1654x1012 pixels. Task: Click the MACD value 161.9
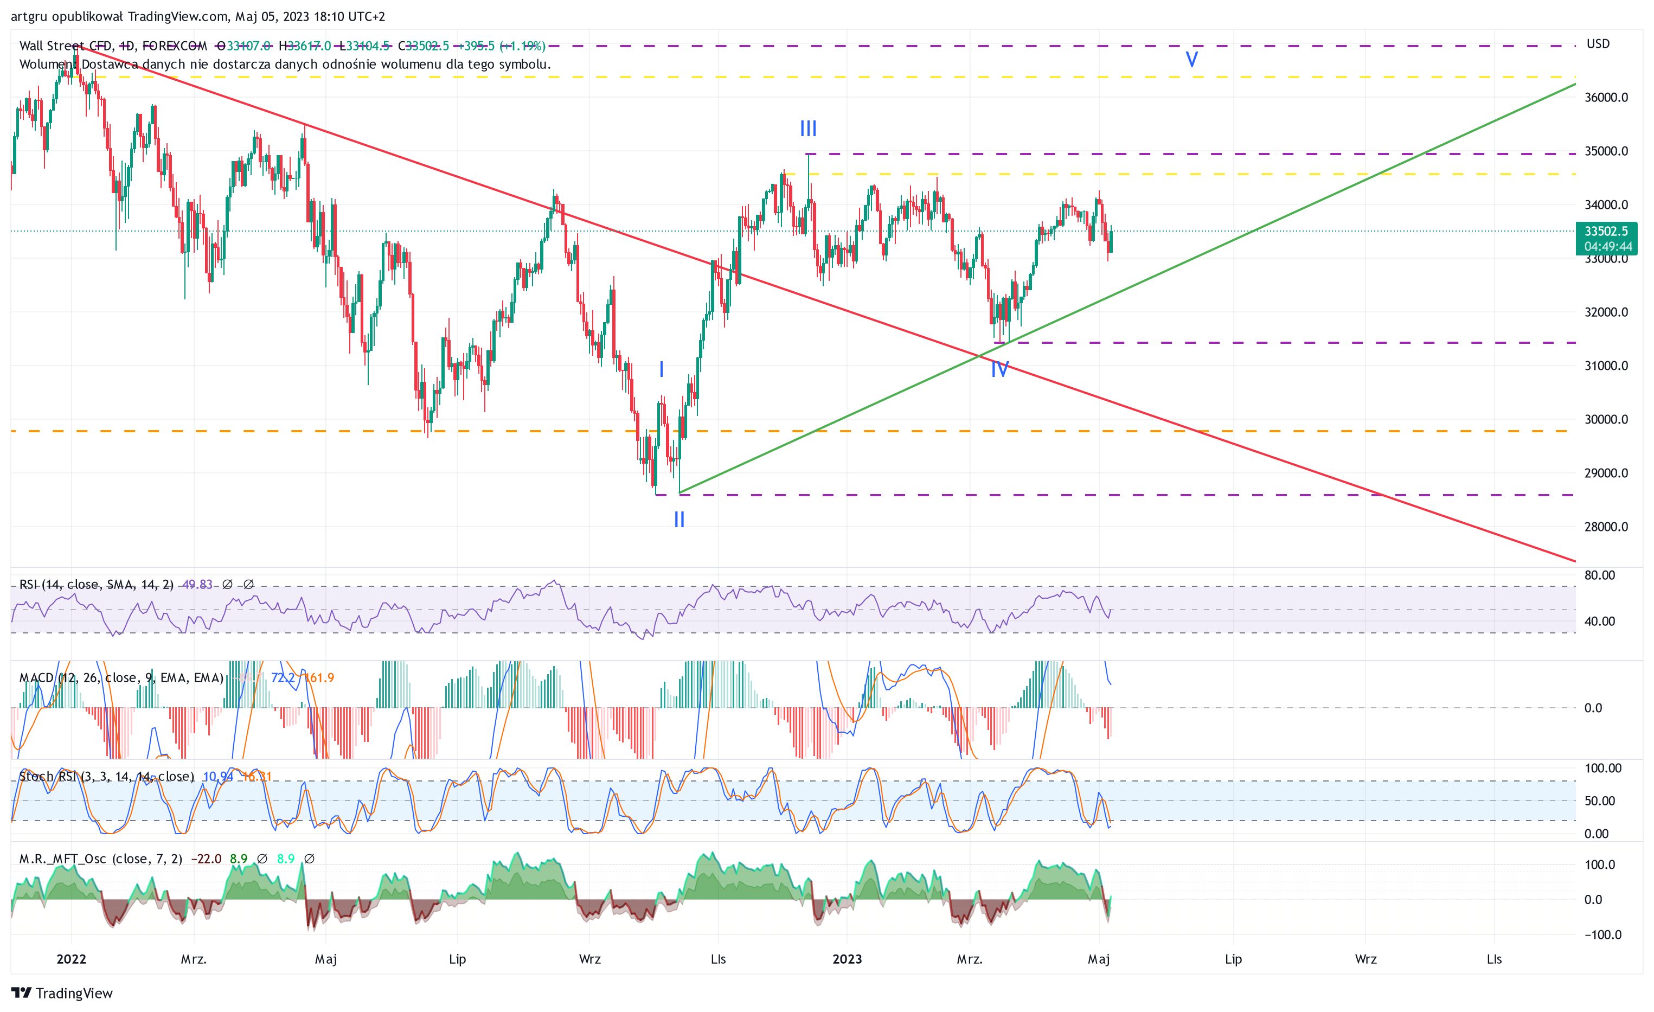pyautogui.click(x=319, y=677)
